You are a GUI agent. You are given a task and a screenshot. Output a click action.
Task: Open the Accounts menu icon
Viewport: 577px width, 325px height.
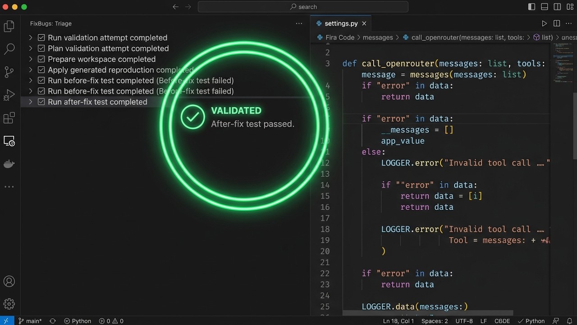point(9,282)
